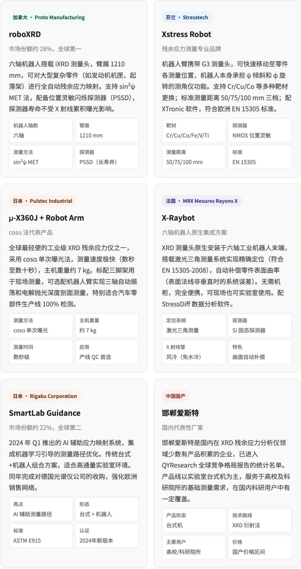Click the cosα 法代表产品 subtitle
The height and width of the screenshot is (569, 301).
click(x=31, y=233)
